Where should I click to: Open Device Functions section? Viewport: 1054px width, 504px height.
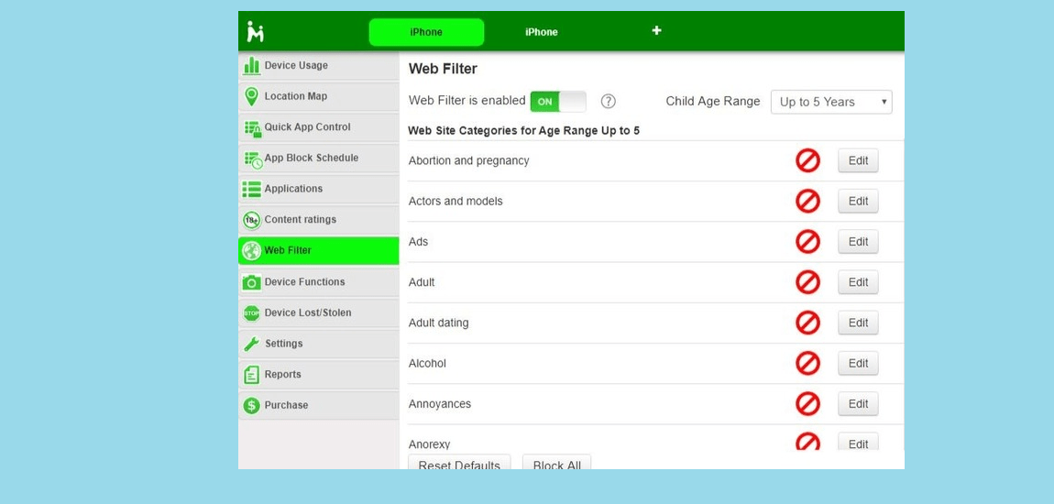tap(319, 282)
